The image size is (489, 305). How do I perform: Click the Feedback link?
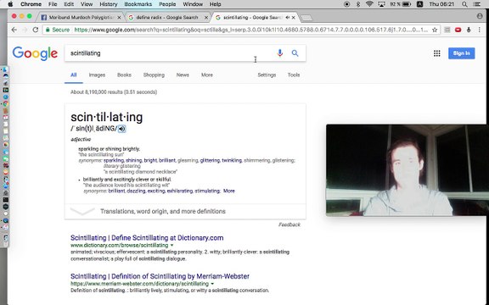point(289,225)
